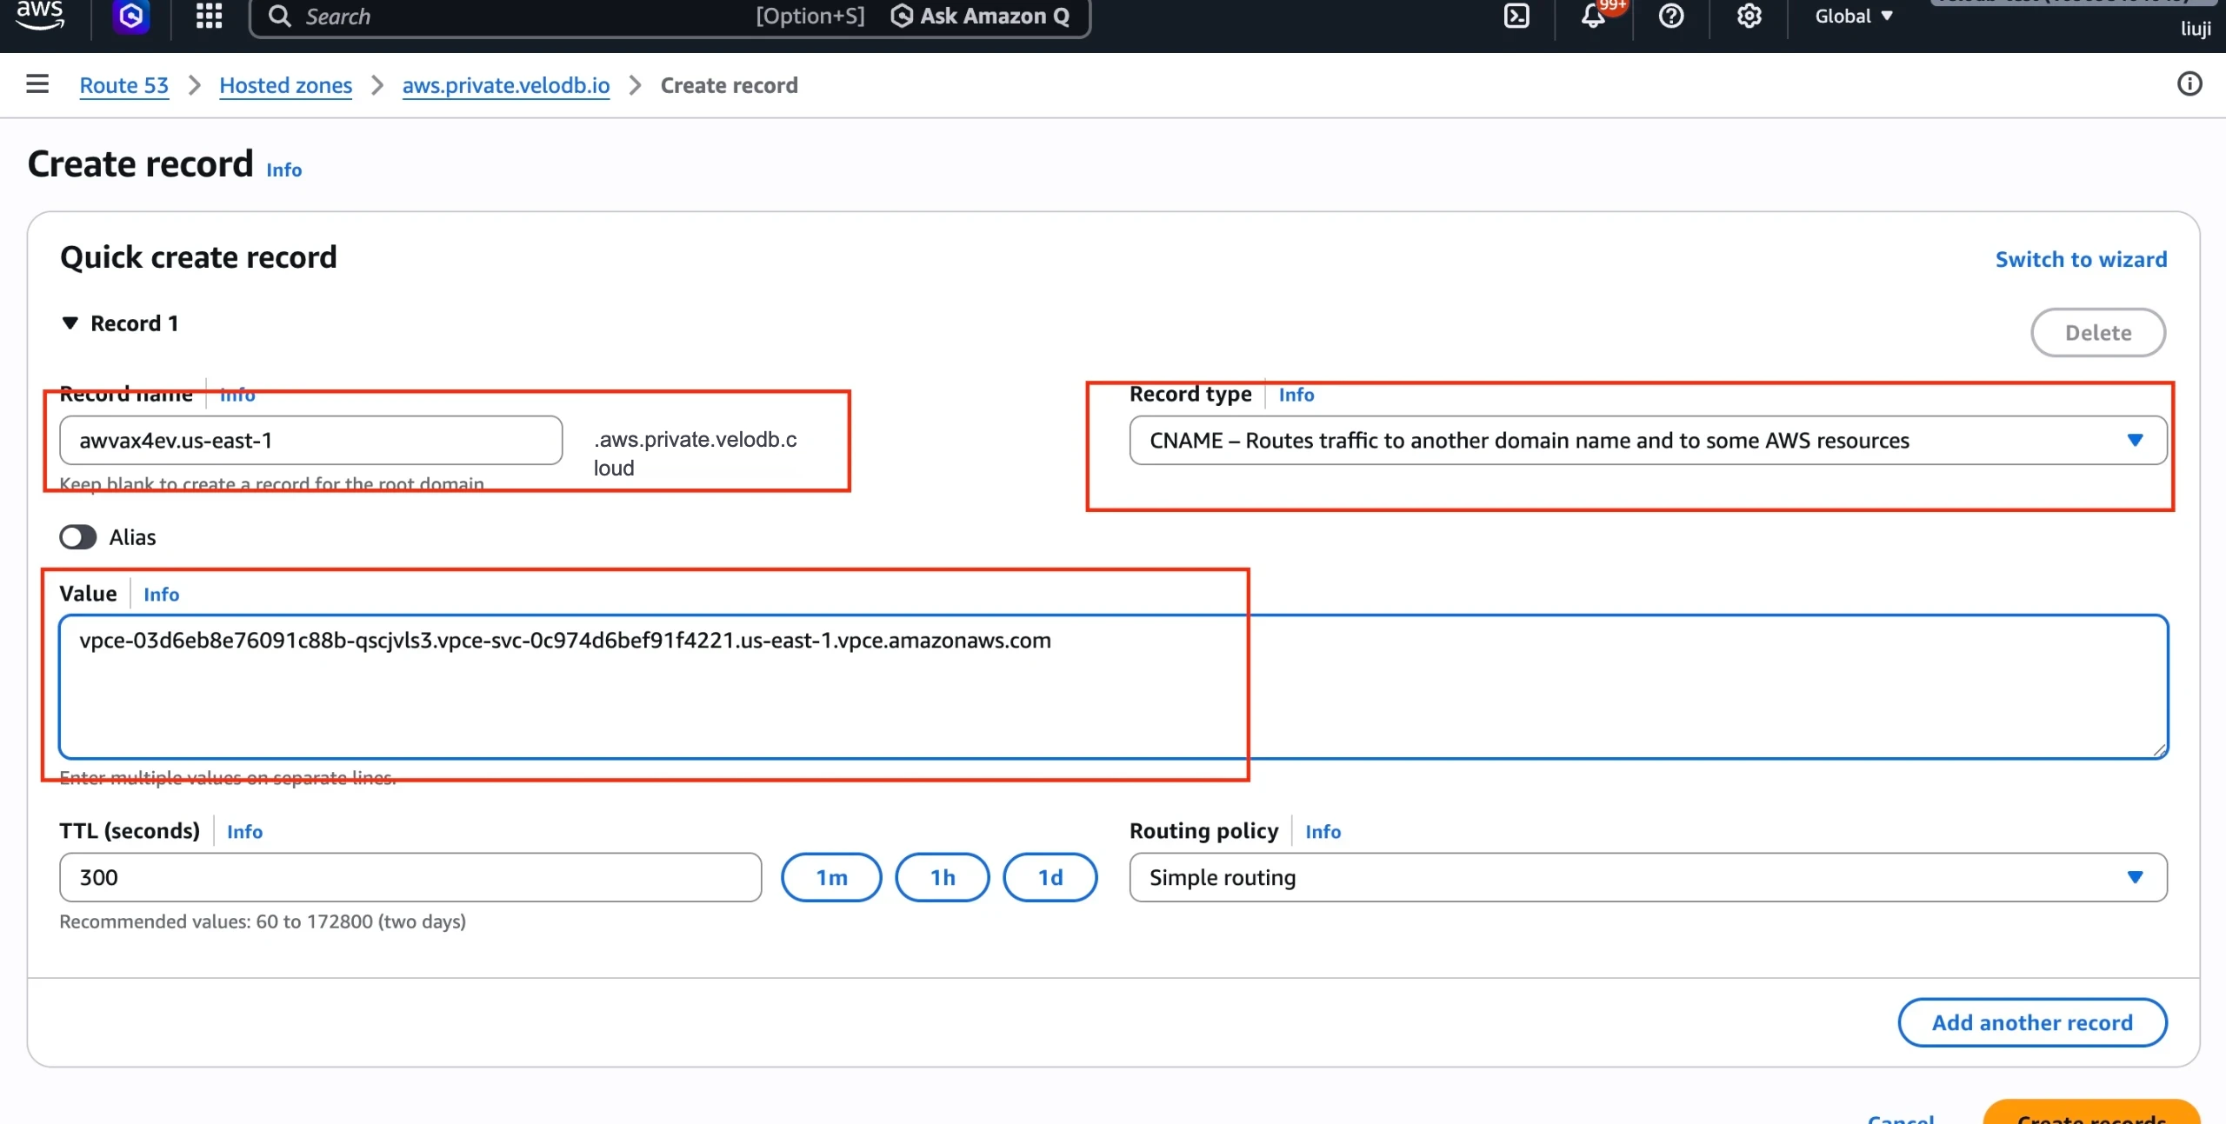Image resolution: width=2226 pixels, height=1124 pixels.
Task: Click the AWS logo home icon
Action: (40, 15)
